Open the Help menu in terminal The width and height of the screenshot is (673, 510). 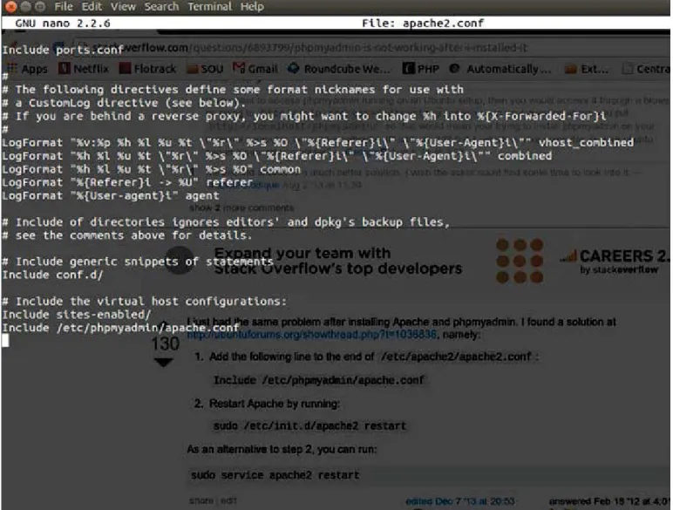pyautogui.click(x=252, y=6)
